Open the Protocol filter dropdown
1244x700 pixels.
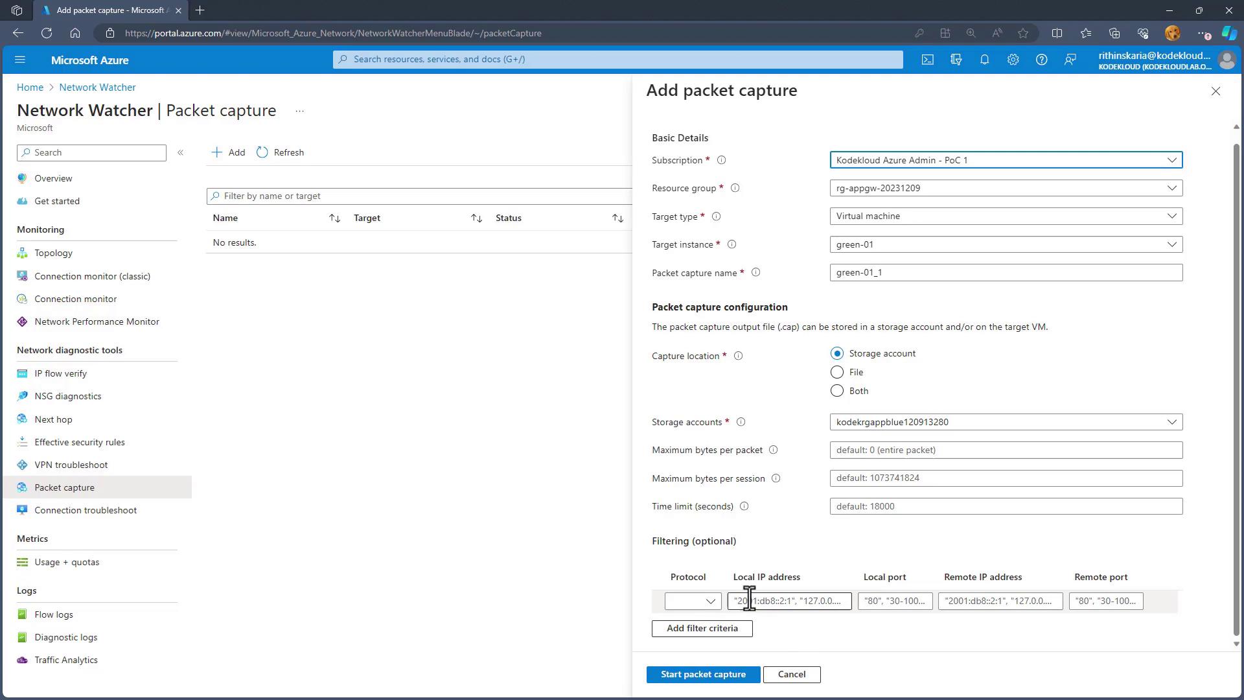click(693, 601)
